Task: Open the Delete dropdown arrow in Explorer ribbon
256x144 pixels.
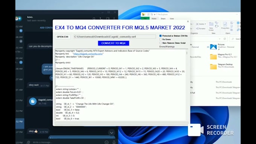Action: click(x=205, y=24)
